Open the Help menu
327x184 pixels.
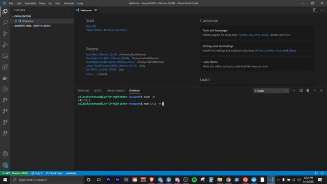point(80,3)
